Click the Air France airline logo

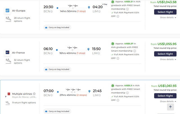tap(8, 53)
